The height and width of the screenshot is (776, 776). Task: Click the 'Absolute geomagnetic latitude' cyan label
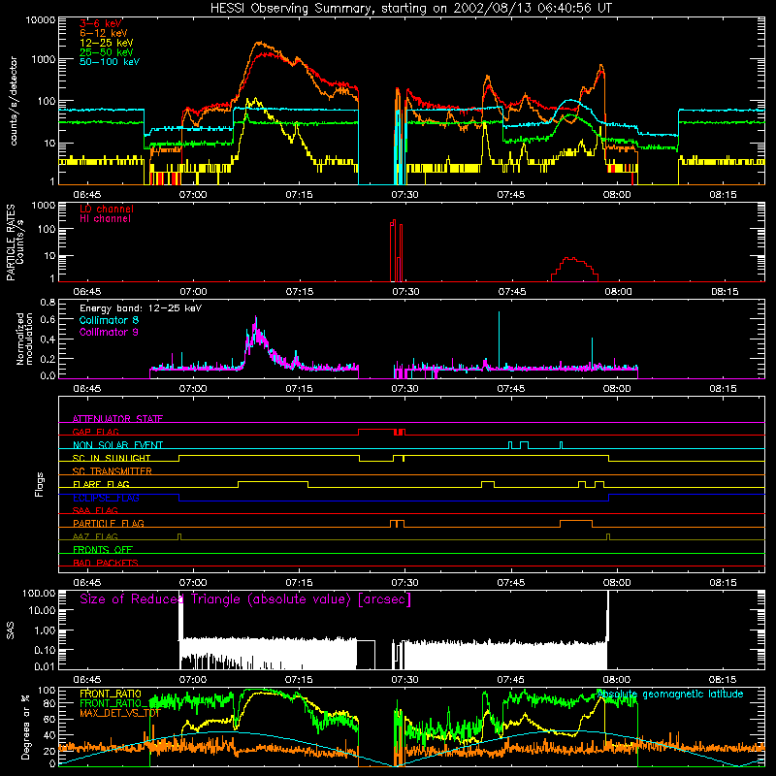[x=670, y=694]
